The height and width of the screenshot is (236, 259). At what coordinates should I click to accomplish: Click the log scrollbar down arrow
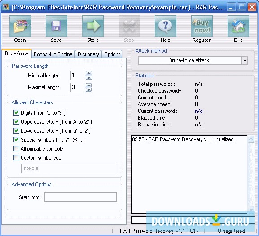251,210
